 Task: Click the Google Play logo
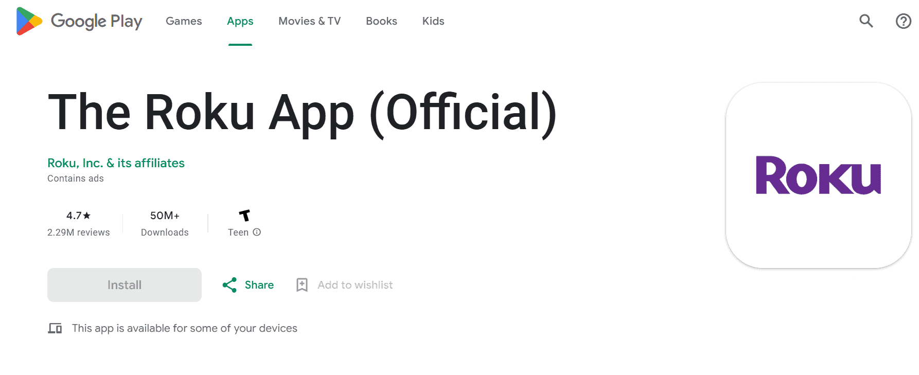coord(79,21)
